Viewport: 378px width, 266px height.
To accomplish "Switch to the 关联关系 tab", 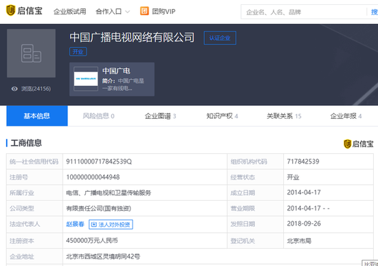I will (x=284, y=116).
